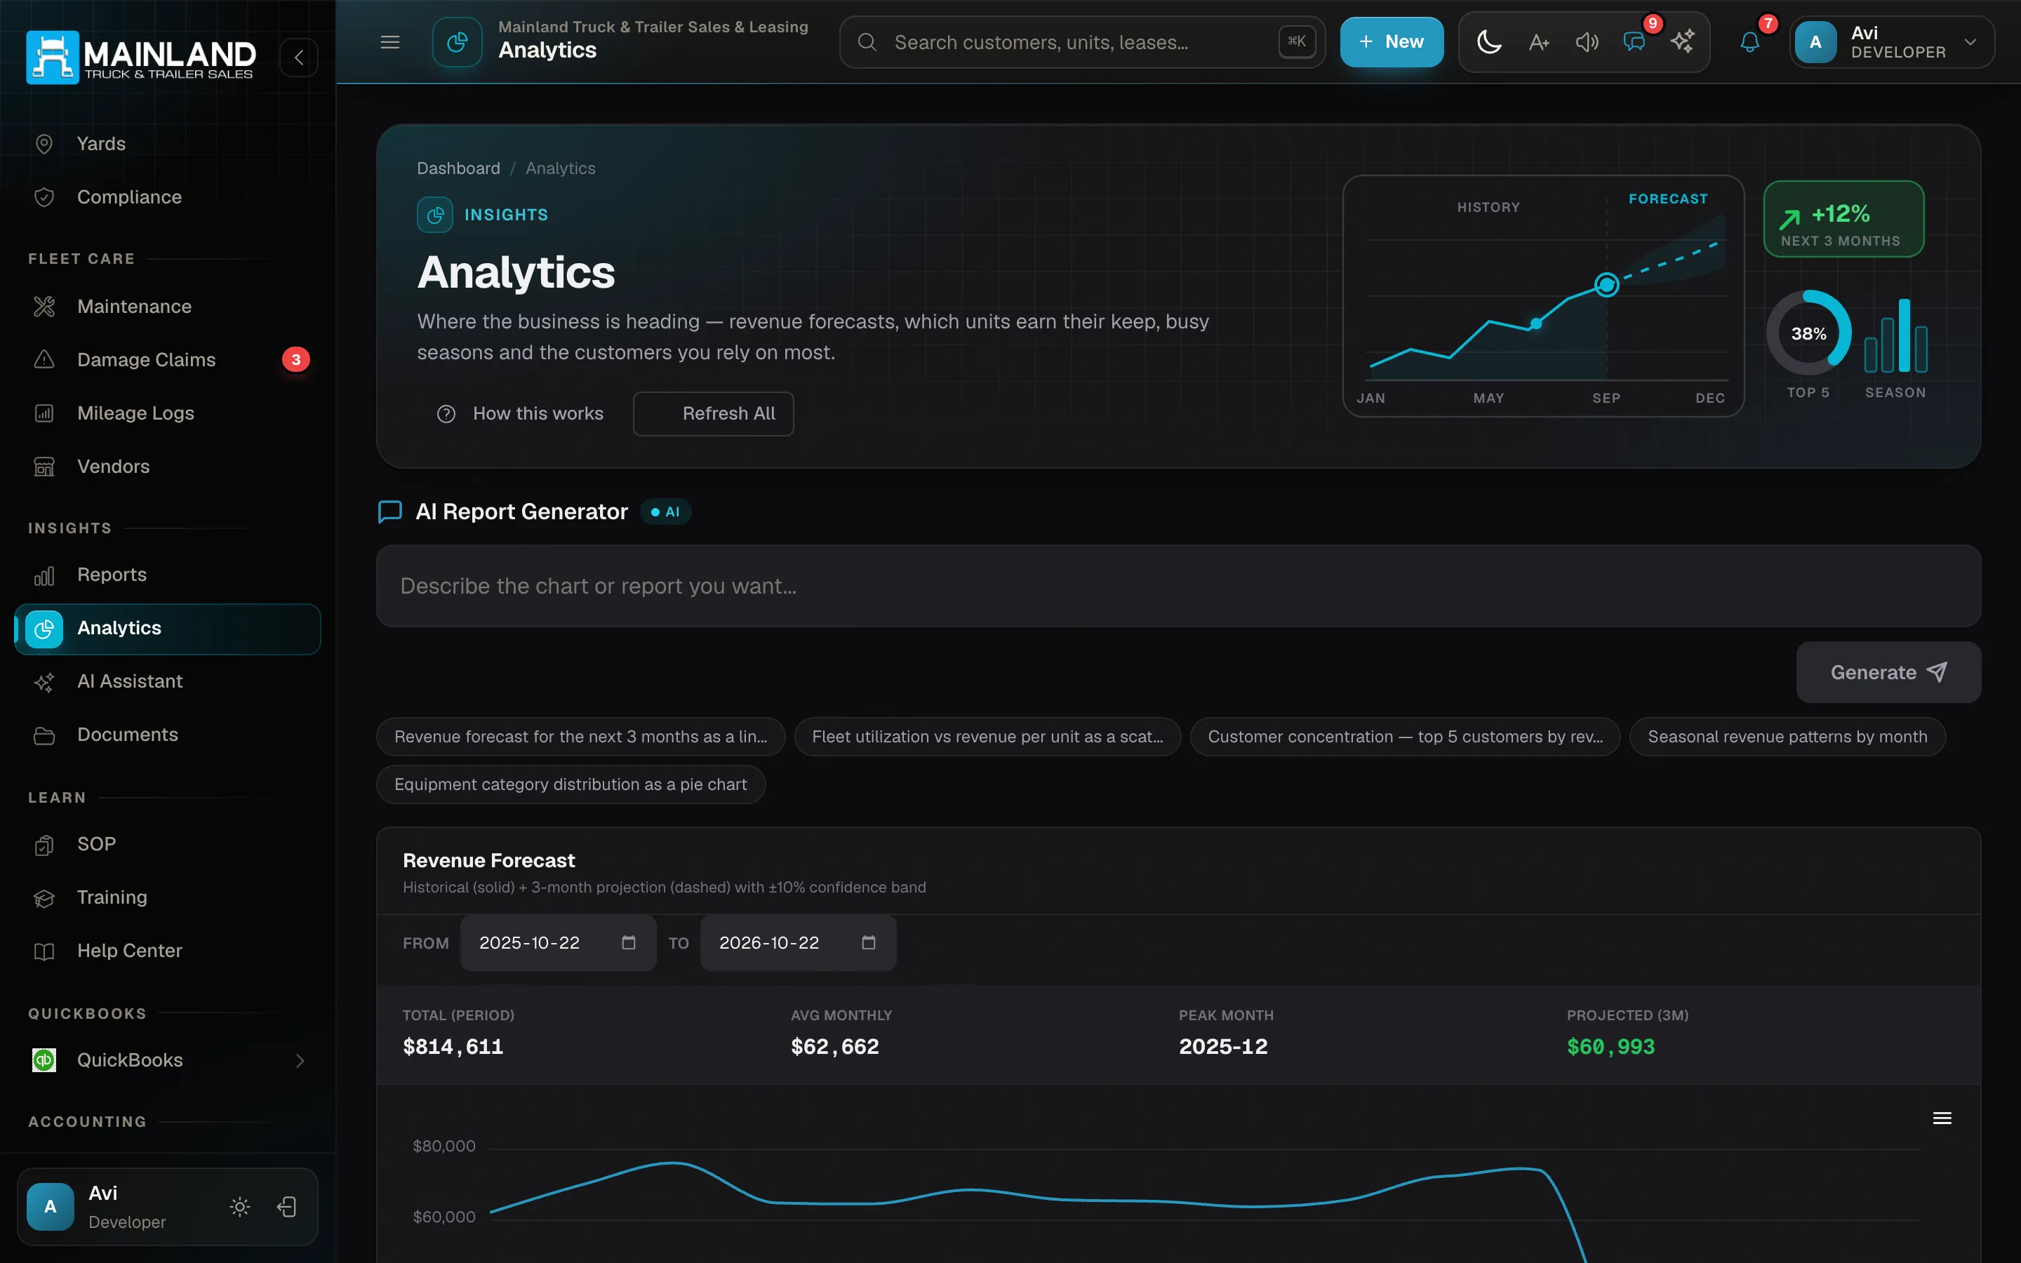Viewport: 2021px width, 1263px height.
Task: Click the Reports bar chart icon
Action: pos(44,575)
